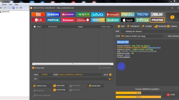The image size is (179, 100).
Task: Toggle the Fast Connect checkbox
Action: pyautogui.click(x=166, y=36)
